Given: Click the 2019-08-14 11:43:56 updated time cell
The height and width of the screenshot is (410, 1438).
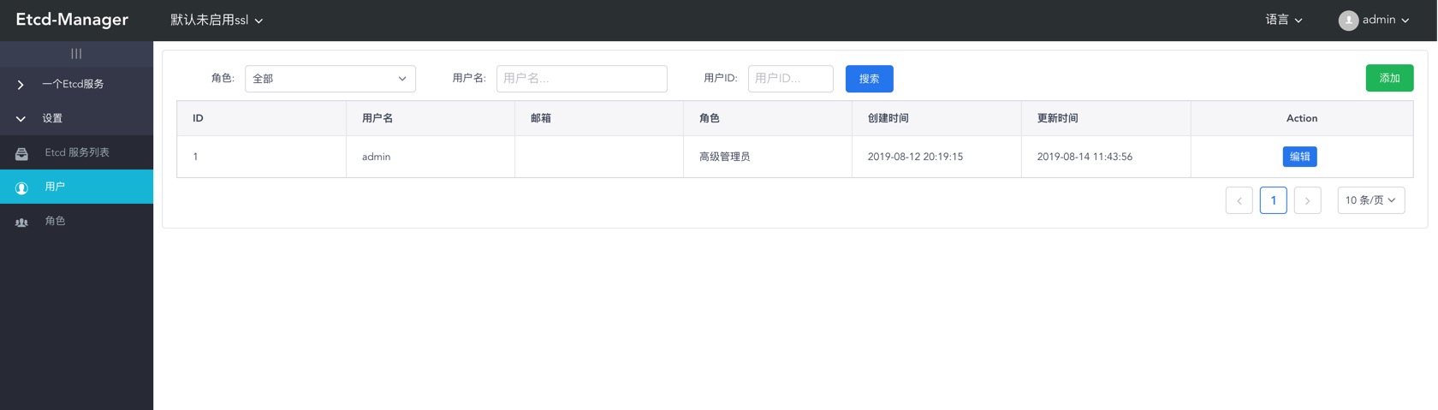Looking at the screenshot, I should (1106, 157).
